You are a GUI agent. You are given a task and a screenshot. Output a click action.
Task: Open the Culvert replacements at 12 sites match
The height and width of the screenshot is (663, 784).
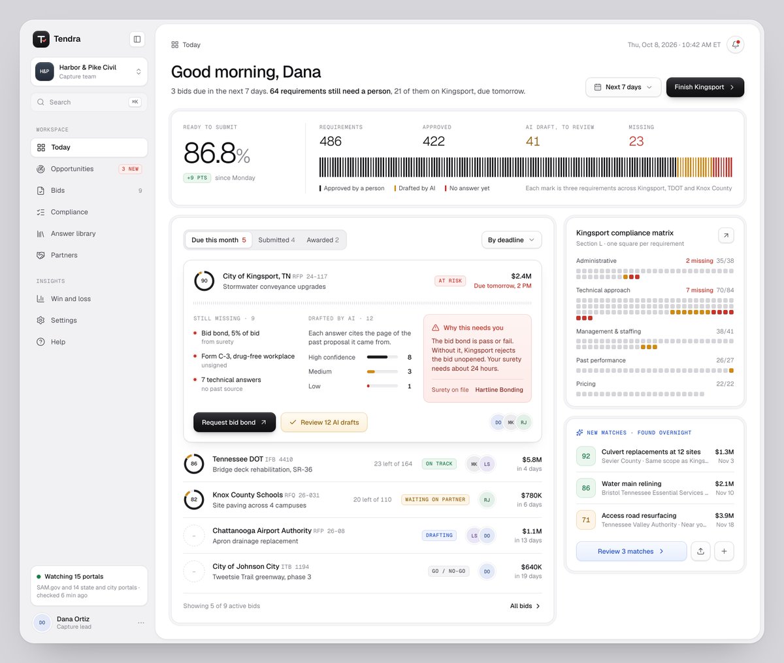pos(655,456)
